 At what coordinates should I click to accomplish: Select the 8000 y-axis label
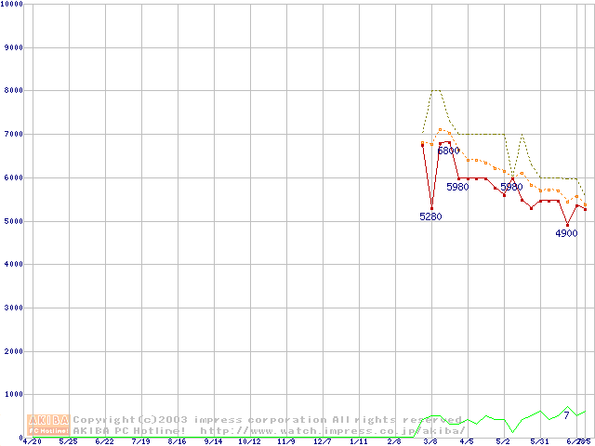pyautogui.click(x=14, y=90)
